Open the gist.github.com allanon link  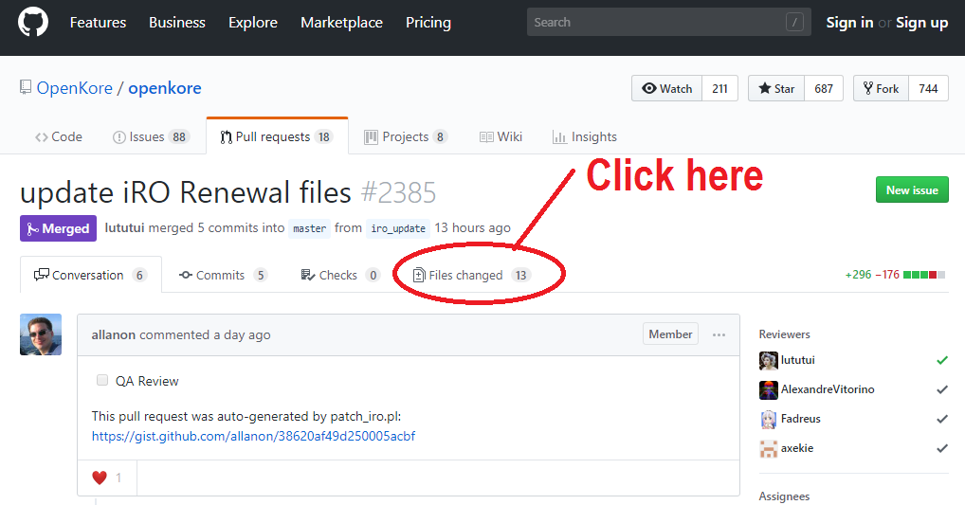(253, 436)
